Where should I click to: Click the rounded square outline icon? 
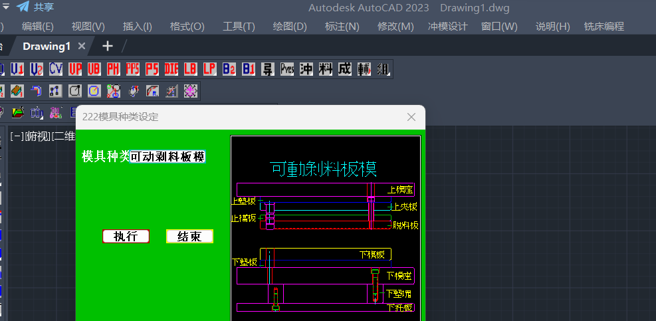click(x=75, y=90)
